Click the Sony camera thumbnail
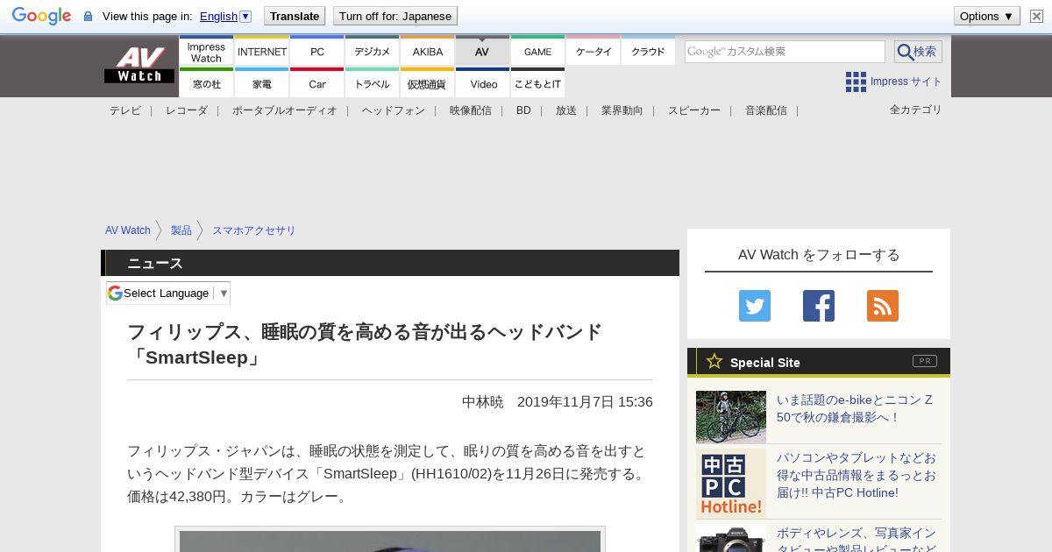The image size is (1052, 552). coord(731,538)
